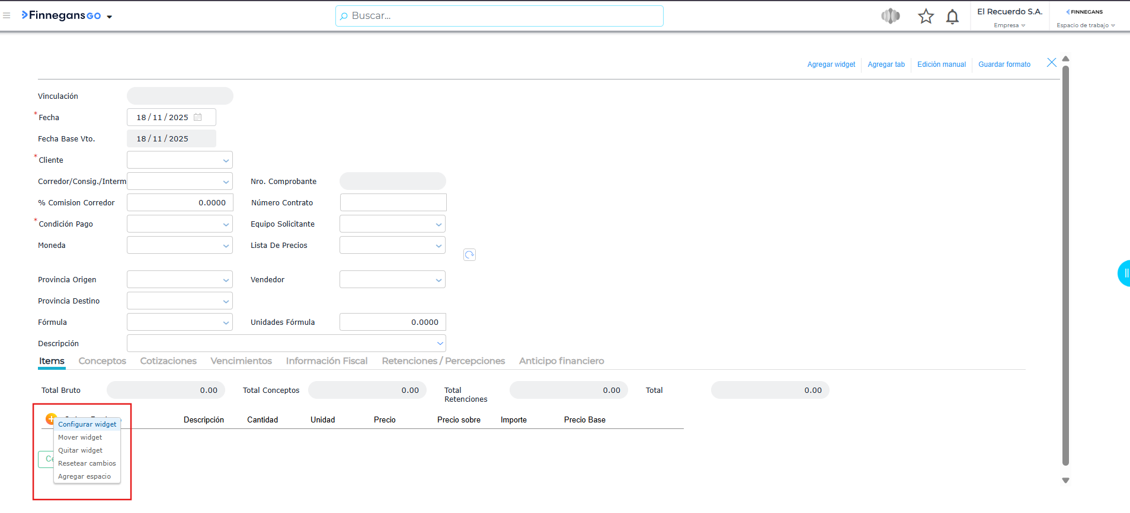
Task: Click Guardar formato link
Action: tap(1004, 64)
